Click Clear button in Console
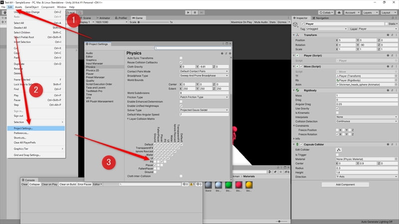 pyautogui.click(x=24, y=184)
